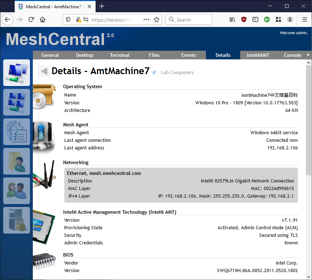Bookmark this page with the star icon
The height and width of the screenshot is (280, 312).
coord(157,19)
